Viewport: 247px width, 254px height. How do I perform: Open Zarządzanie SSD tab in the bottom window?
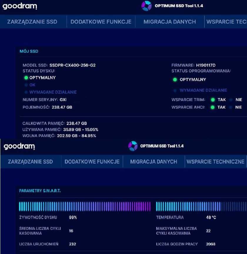31,161
